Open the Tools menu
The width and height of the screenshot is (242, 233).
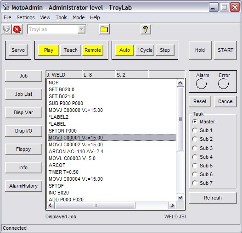(x=62, y=17)
